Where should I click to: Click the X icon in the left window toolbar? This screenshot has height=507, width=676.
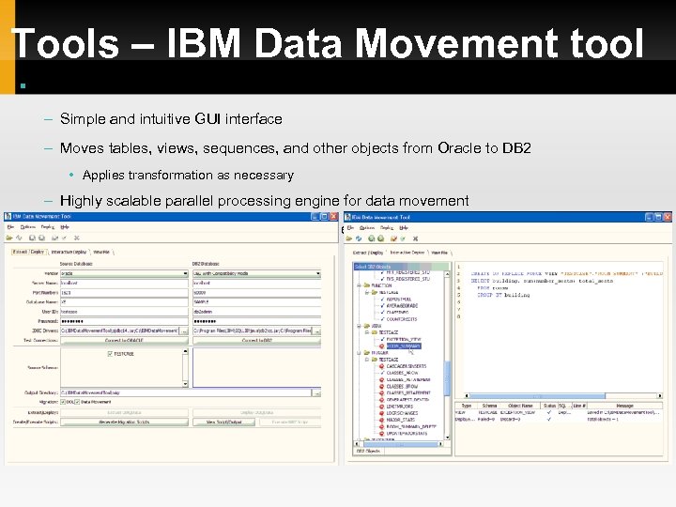pos(77,238)
